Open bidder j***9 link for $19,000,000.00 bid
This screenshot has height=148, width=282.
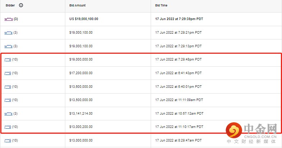[8, 59]
